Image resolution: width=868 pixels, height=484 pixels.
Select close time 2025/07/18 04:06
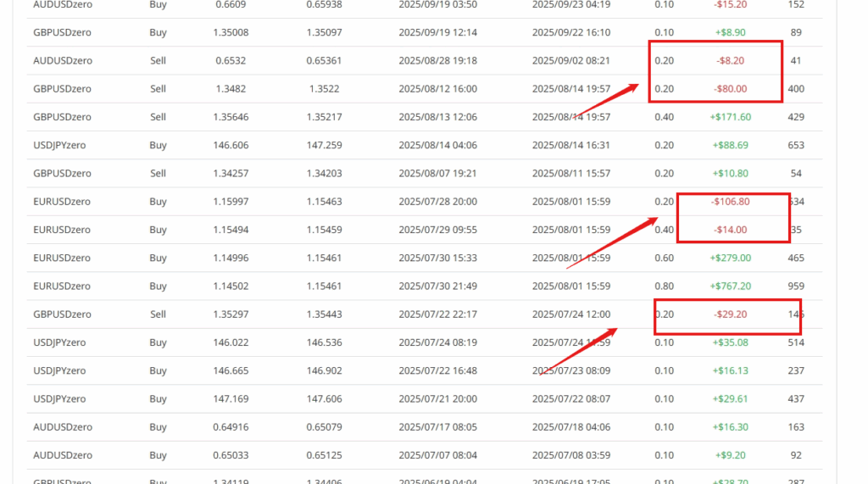(570, 427)
